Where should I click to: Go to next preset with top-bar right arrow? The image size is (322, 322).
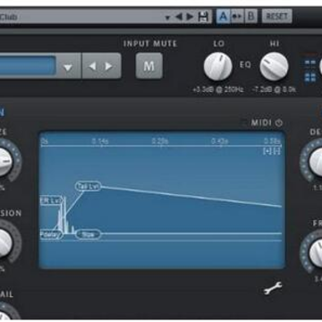tap(190, 17)
